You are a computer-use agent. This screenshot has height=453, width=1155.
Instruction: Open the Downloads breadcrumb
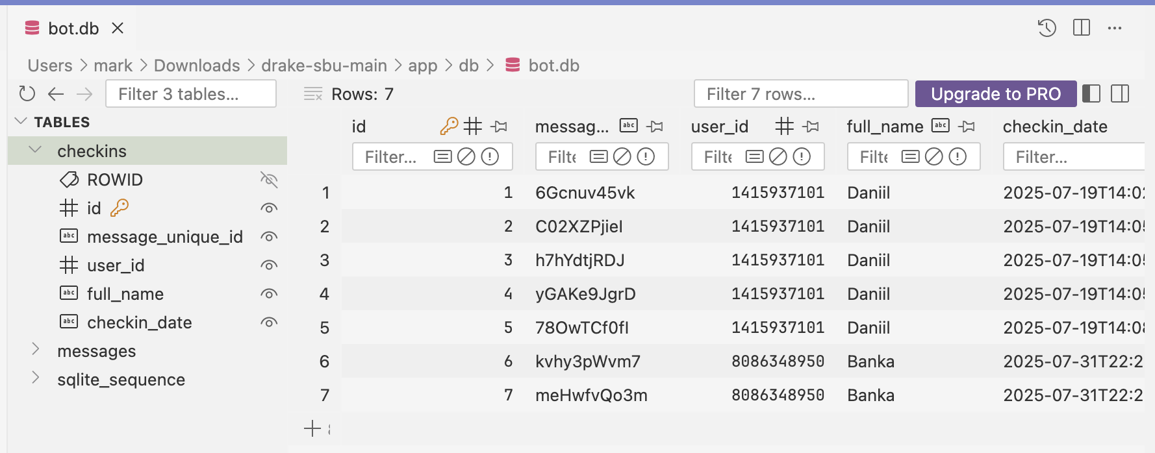[x=197, y=66]
